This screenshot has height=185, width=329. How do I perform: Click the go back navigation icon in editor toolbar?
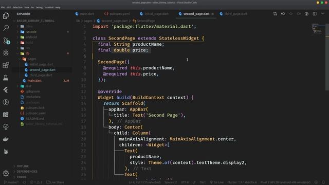click(283, 14)
